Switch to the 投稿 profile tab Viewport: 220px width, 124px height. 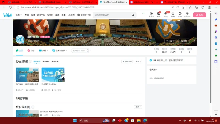click(43, 50)
